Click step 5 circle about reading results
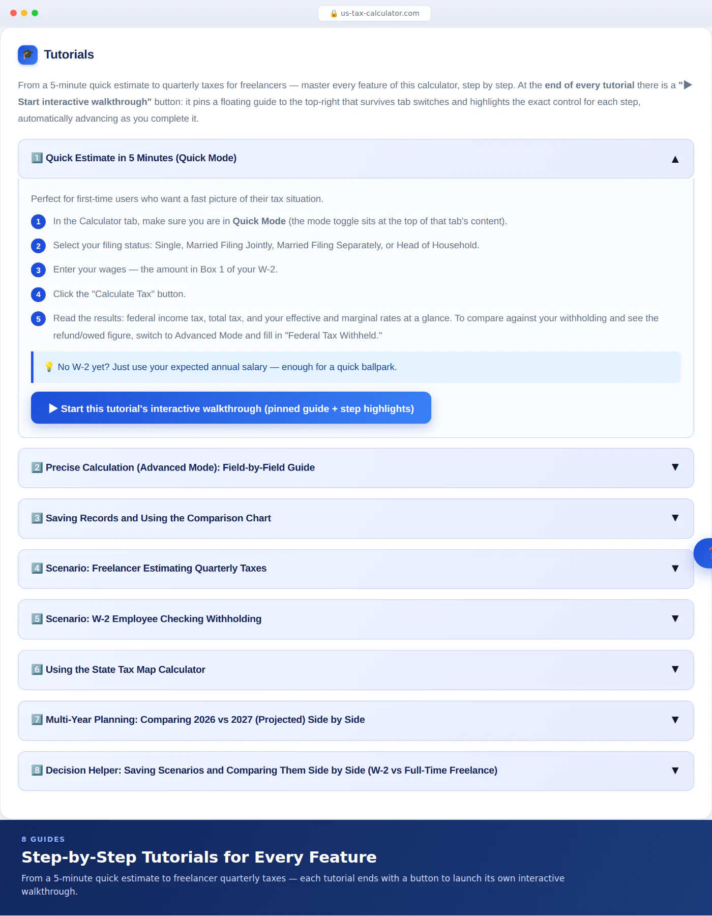Screen dimensions: 712x916 [38, 319]
